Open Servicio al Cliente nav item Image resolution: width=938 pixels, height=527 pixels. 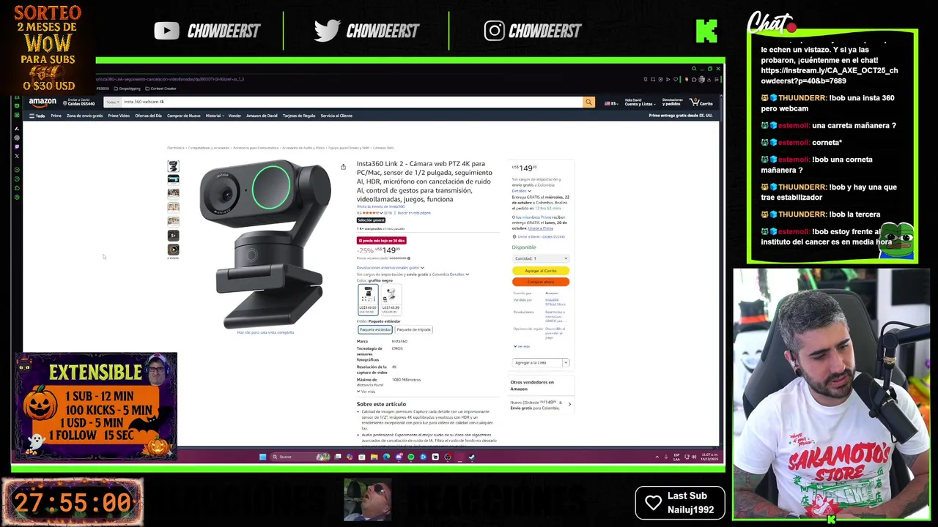click(336, 116)
